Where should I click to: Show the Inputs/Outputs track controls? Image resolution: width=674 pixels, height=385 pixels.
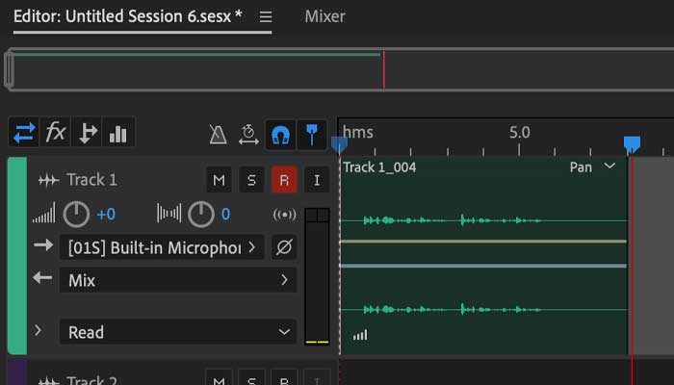24,133
